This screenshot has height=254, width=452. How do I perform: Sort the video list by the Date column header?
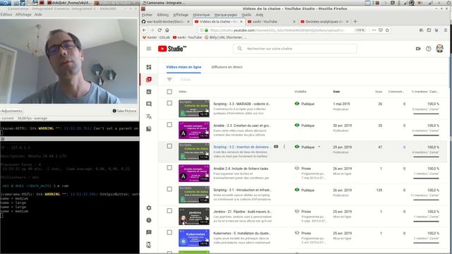336,92
